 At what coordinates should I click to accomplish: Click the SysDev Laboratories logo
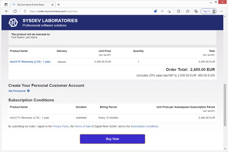tap(13, 23)
